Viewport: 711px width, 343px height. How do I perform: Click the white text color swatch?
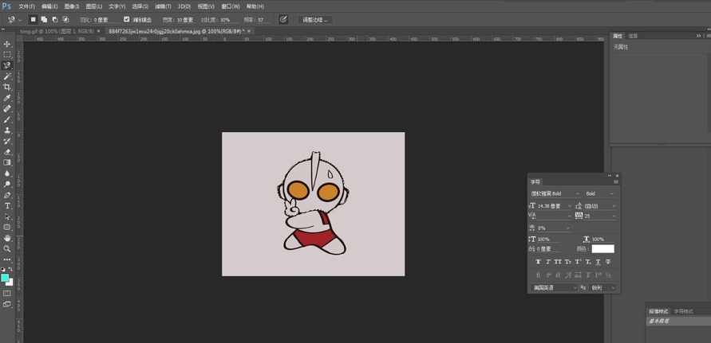click(602, 249)
